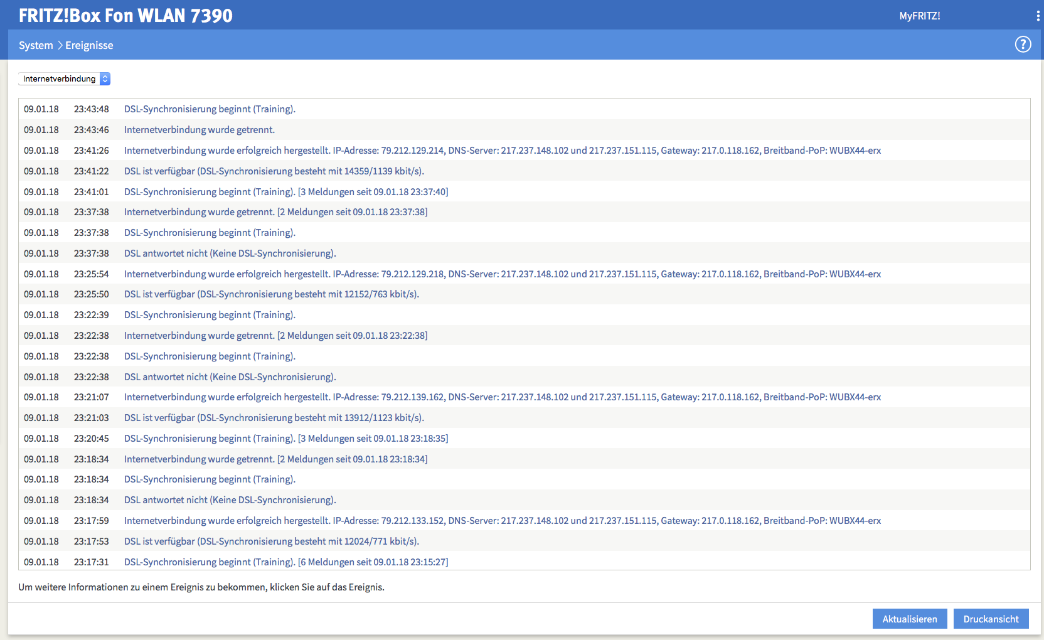The image size is (1044, 640).
Task: Click the 23:18:34 DSL antwortet nicht event
Action: (230, 500)
